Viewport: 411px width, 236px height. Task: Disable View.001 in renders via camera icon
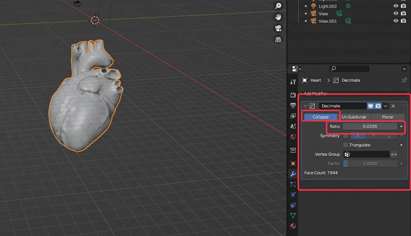[x=404, y=21]
